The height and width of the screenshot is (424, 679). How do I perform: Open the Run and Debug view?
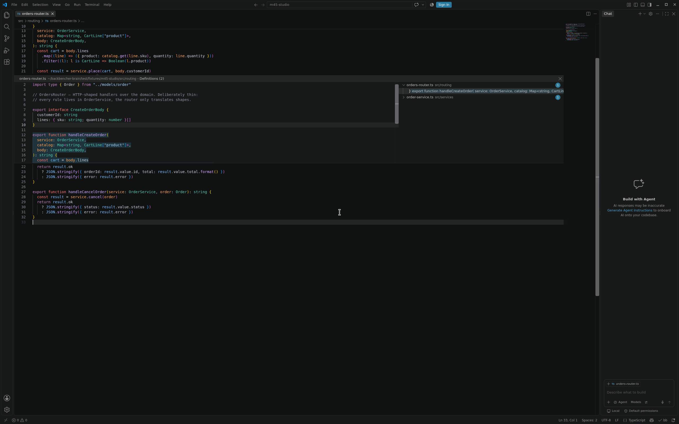tap(7, 50)
